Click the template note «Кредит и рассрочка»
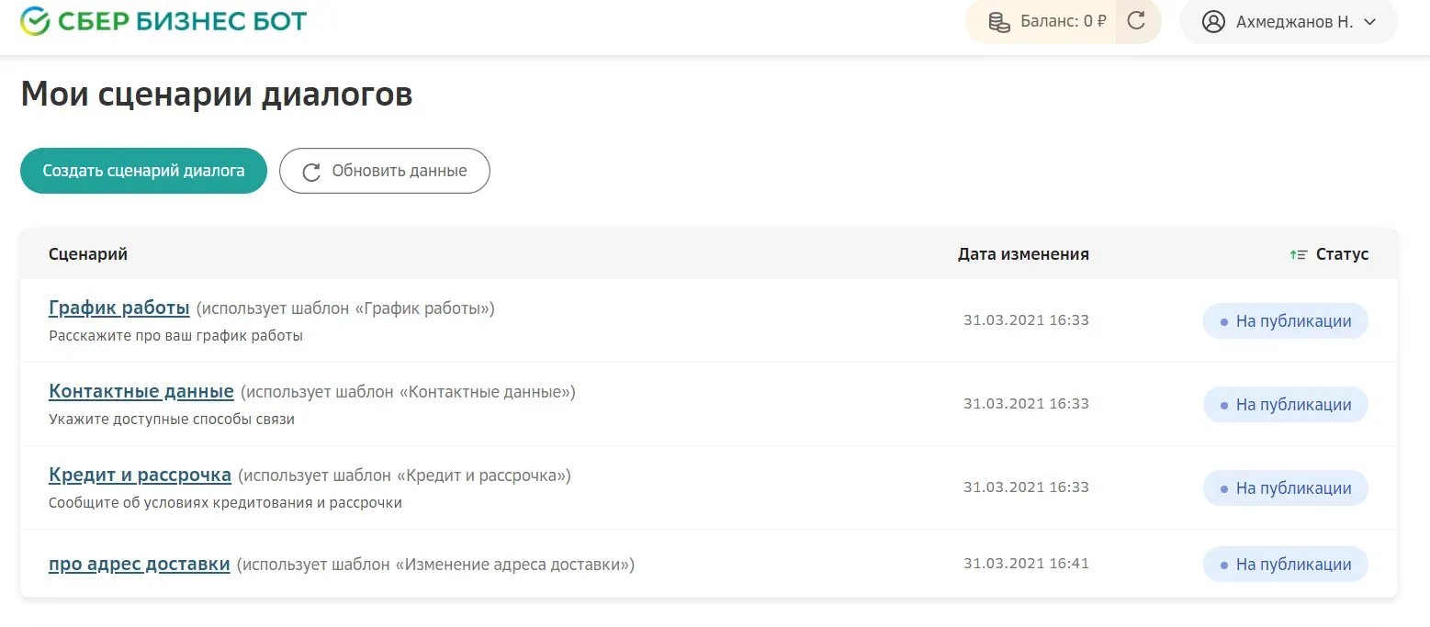Viewport: 1430px width, 627px height. coord(404,476)
